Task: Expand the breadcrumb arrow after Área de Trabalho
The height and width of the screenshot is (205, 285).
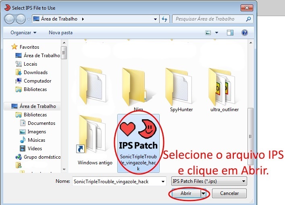Action: pos(83,19)
